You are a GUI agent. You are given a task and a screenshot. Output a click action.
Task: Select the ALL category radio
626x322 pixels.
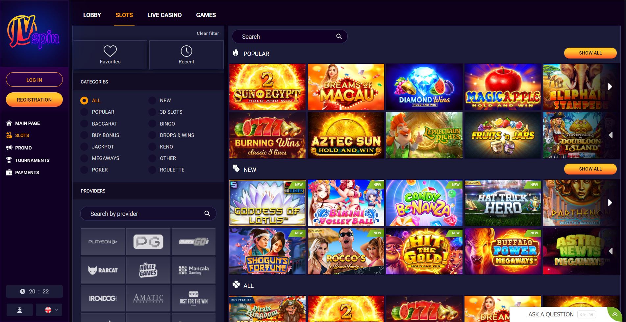[x=84, y=101]
